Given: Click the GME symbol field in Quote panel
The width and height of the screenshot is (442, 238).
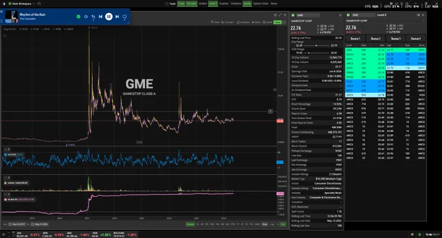Looking at the screenshot, I should click(x=307, y=15).
